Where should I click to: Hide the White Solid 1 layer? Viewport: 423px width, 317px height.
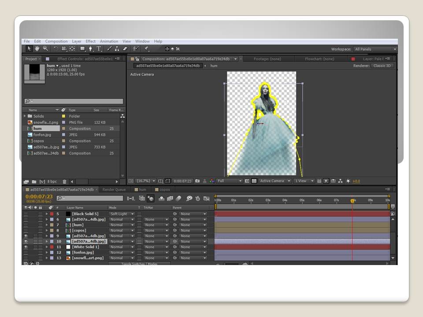[26, 247]
